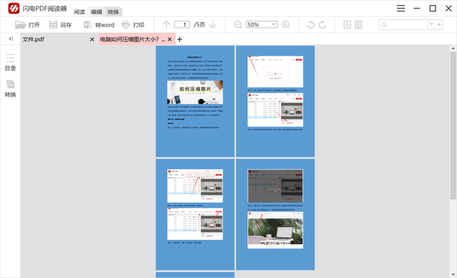This screenshot has width=457, height=278.
Task: Zoom in with the plus magnifier
Action: tap(286, 25)
